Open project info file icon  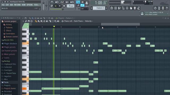[x=131, y=8]
